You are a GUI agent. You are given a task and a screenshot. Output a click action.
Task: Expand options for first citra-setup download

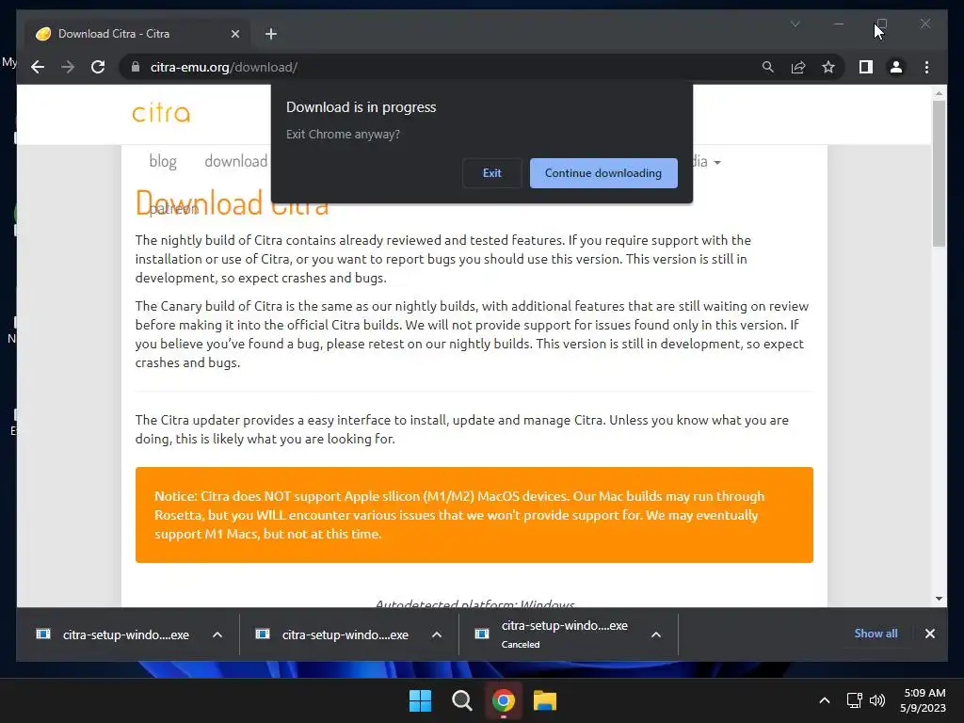[x=217, y=635]
